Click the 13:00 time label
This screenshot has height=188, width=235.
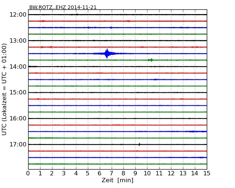click(x=18, y=40)
